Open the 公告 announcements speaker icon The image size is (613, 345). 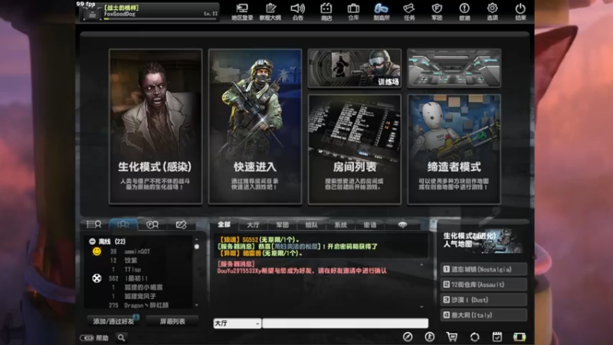pos(298,11)
